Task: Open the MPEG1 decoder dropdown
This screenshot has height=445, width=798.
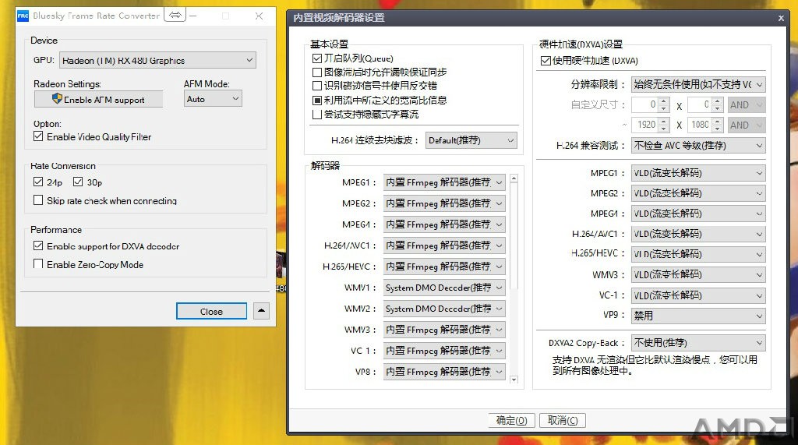Action: tap(443, 182)
